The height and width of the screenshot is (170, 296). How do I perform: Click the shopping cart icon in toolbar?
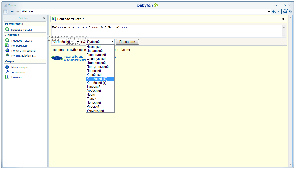(285, 11)
